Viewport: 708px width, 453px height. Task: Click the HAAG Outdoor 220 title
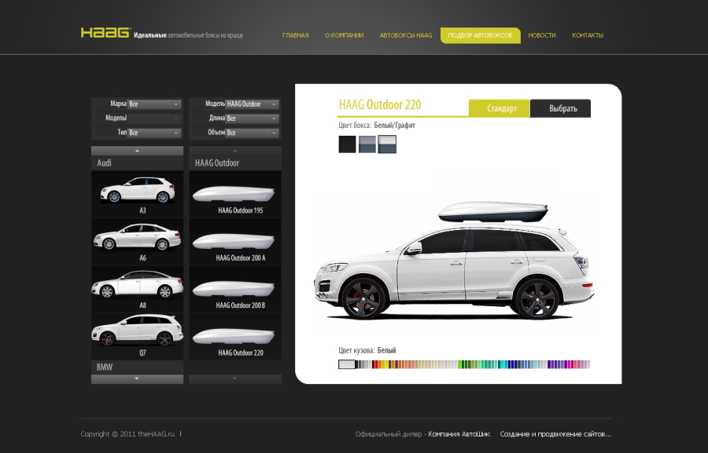coord(380,104)
